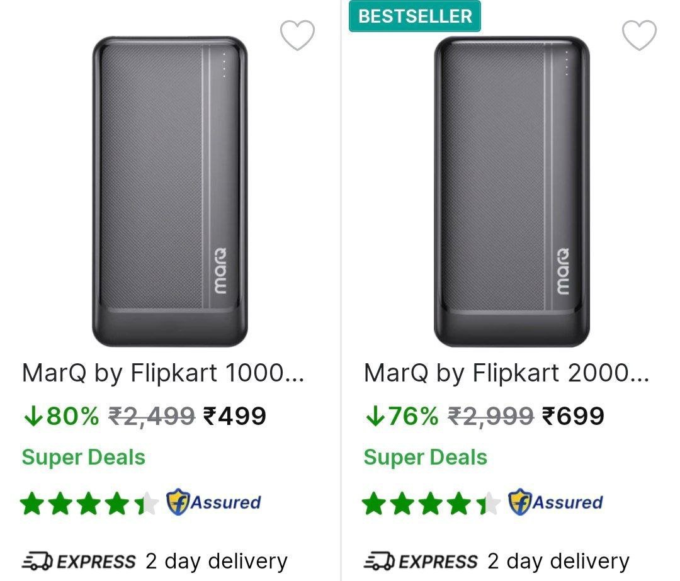Viewport: 680px width, 581px height.
Task: Click the struck-through ₹2,999 original price
Action: [x=491, y=415]
